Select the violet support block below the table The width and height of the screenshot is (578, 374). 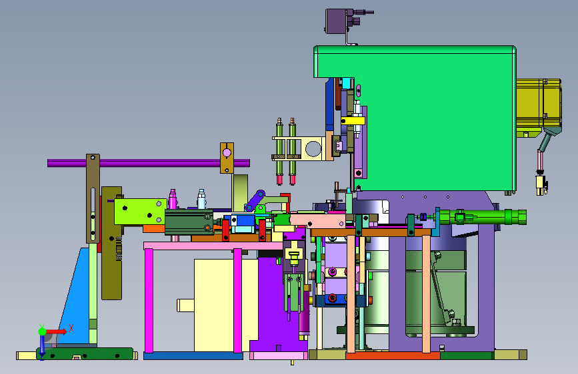[279, 305]
